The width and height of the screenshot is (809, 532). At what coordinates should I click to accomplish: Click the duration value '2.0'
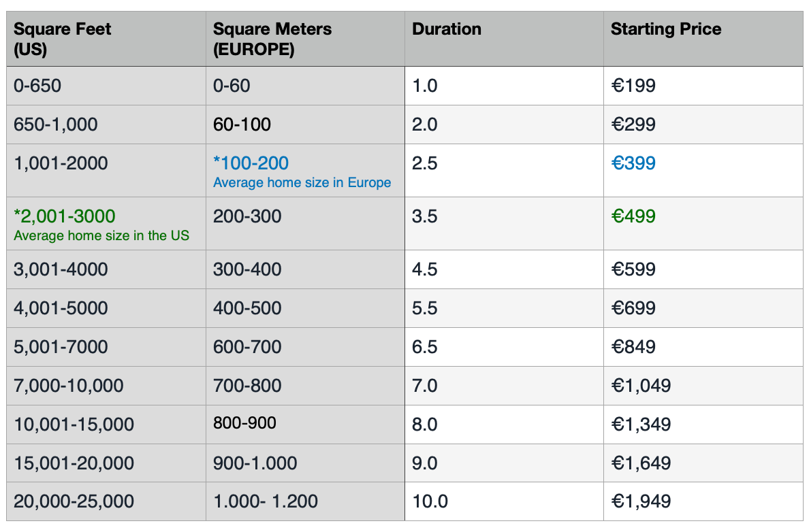pyautogui.click(x=425, y=124)
